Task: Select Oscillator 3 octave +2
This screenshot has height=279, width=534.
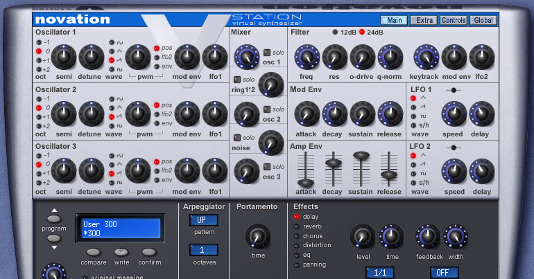Action: (x=39, y=183)
